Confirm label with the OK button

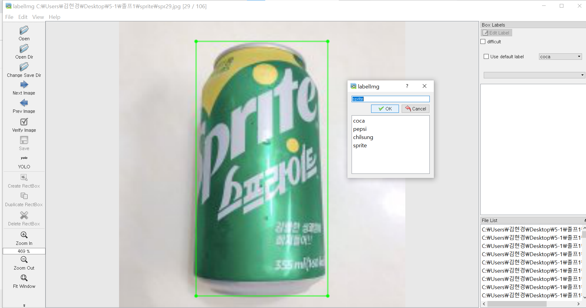(x=385, y=109)
